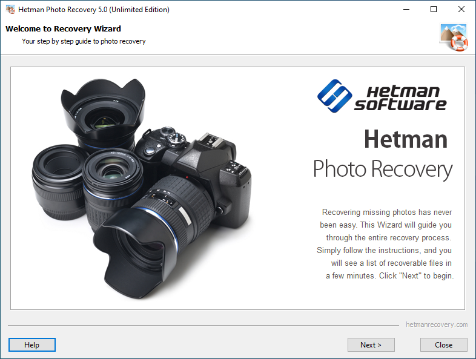Click the large "Photo Recovery" product title
The image size is (476, 359).
click(x=383, y=169)
